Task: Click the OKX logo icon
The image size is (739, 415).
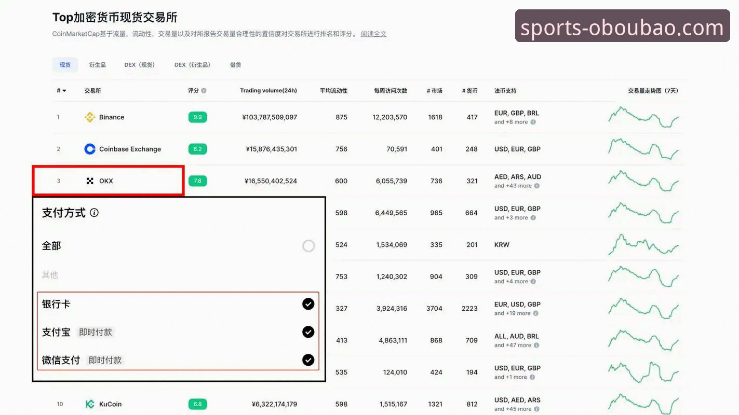Action: coord(90,181)
